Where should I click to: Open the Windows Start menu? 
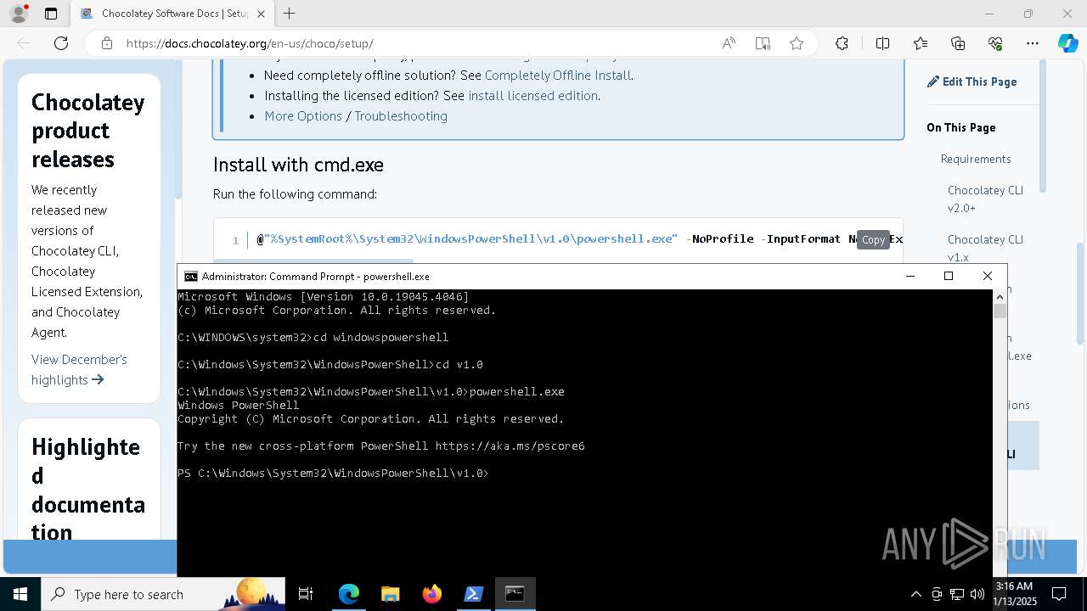coord(20,594)
